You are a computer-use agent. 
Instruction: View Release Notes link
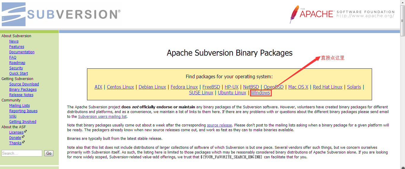(x=21, y=95)
